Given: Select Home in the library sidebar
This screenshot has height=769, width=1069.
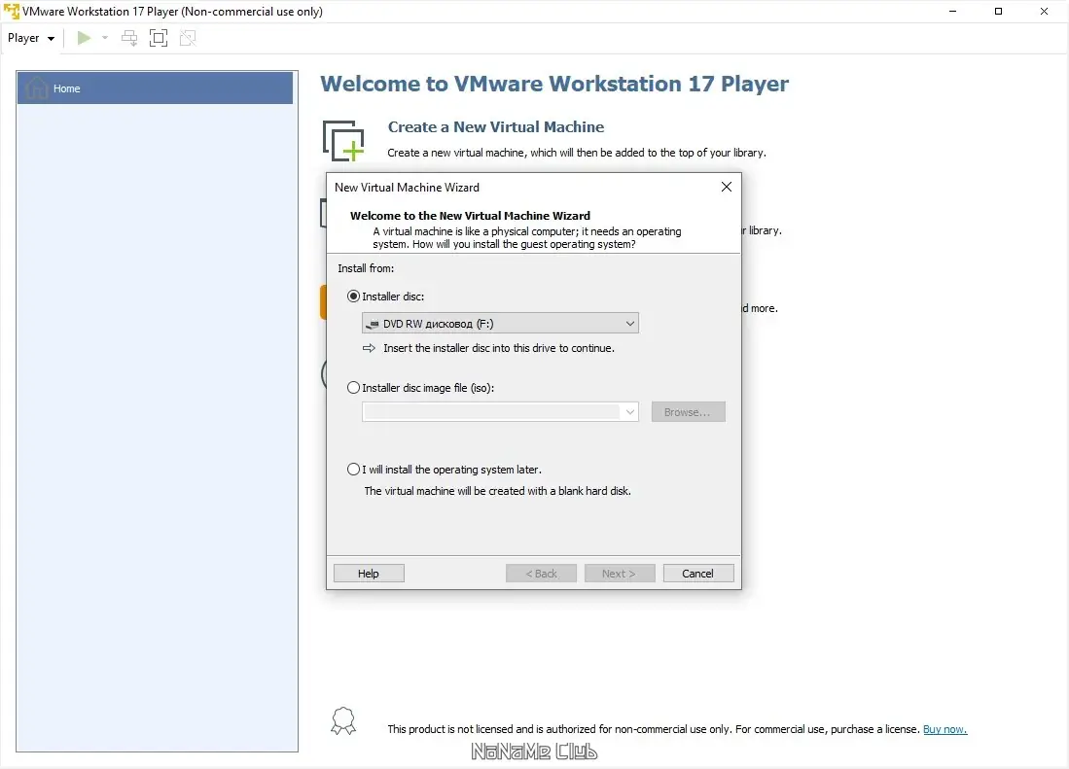Looking at the screenshot, I should click(156, 88).
